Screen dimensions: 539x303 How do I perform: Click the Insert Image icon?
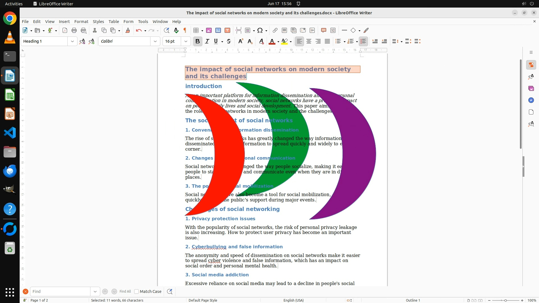(x=209, y=30)
